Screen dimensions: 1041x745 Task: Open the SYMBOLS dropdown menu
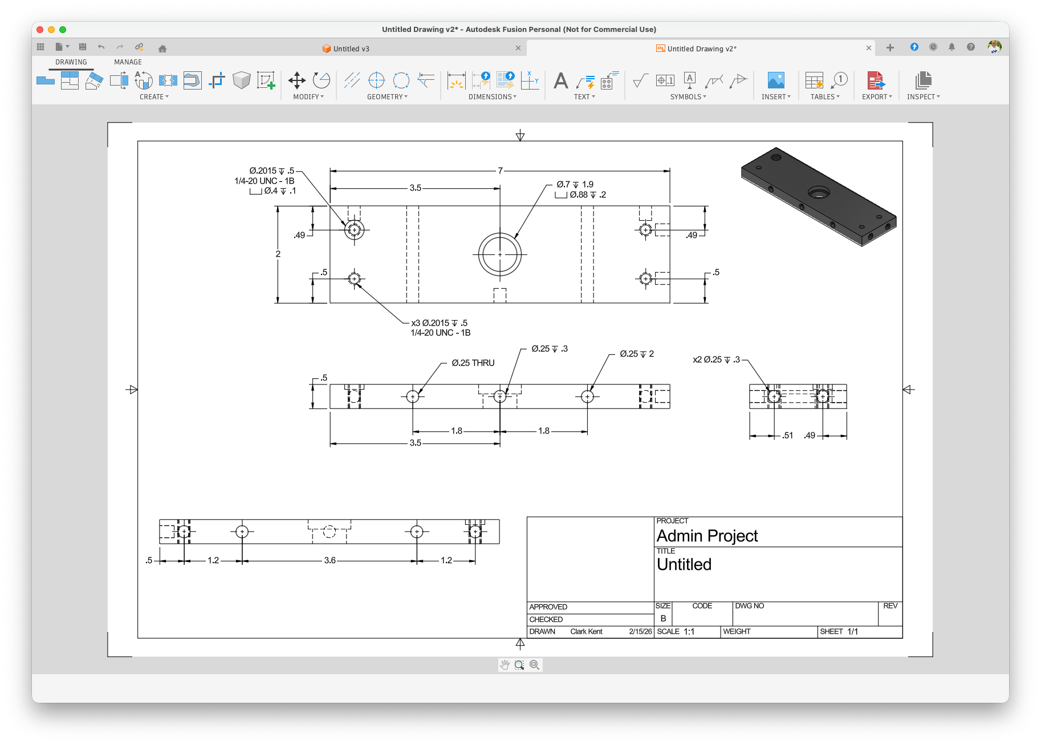688,97
